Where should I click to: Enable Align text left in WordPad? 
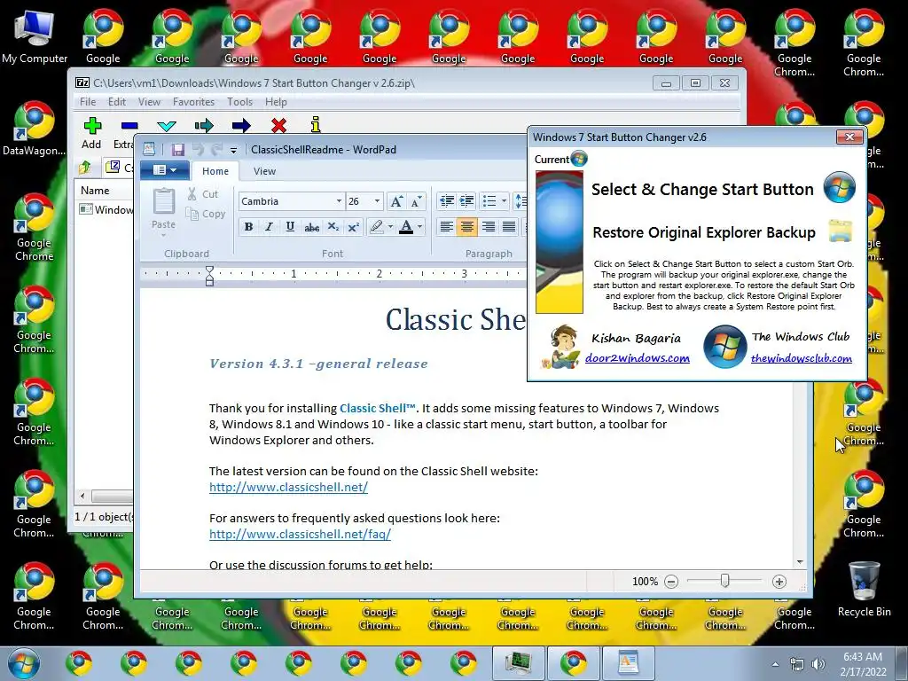tap(446, 227)
